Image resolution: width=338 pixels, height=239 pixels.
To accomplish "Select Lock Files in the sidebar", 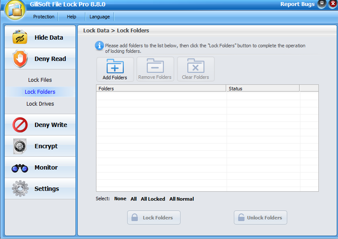I will point(40,80).
